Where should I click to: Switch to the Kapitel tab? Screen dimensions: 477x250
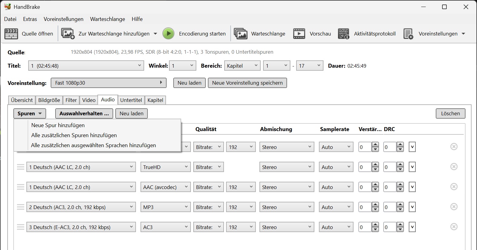[155, 100]
